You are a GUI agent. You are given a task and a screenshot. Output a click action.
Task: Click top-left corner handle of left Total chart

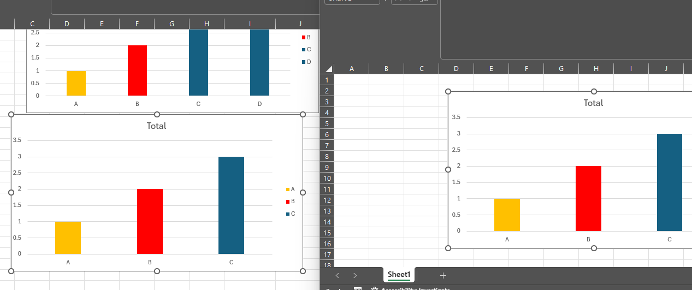(x=11, y=114)
